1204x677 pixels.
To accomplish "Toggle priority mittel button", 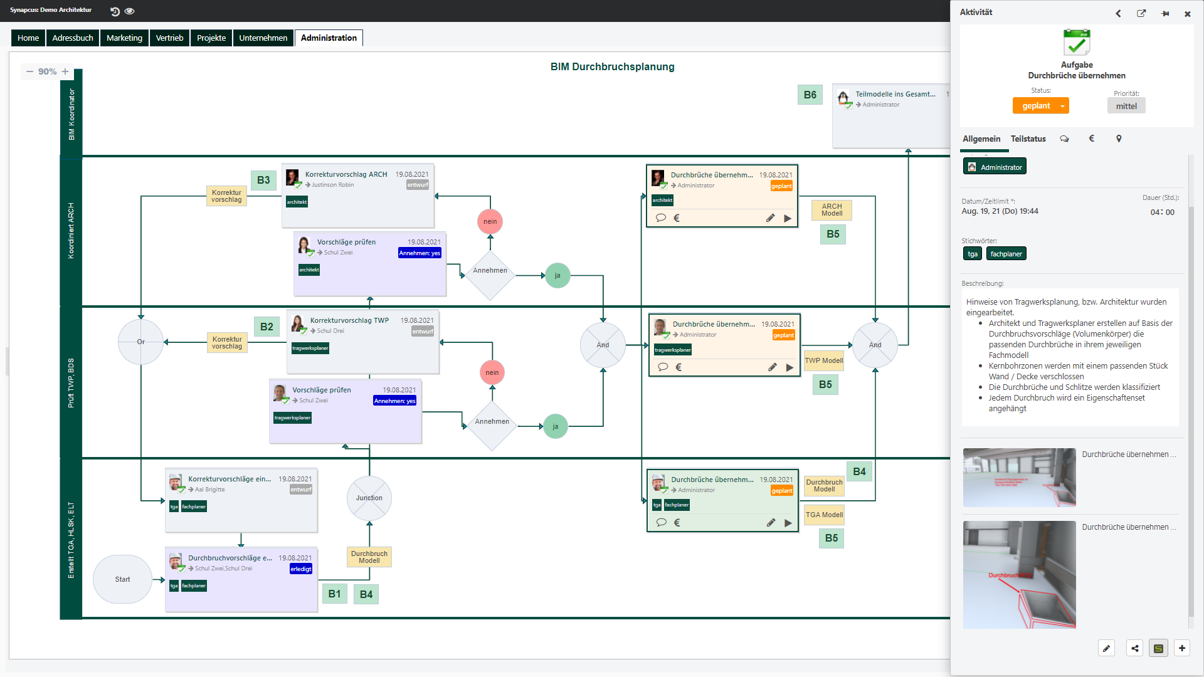I will tap(1126, 106).
